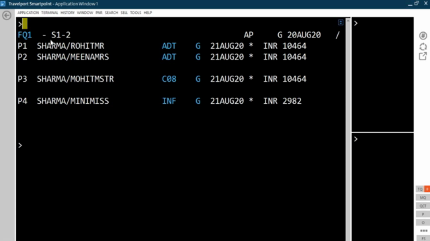Click the top command prompt cursor
Screen dimensions: 430x241
[25, 24]
